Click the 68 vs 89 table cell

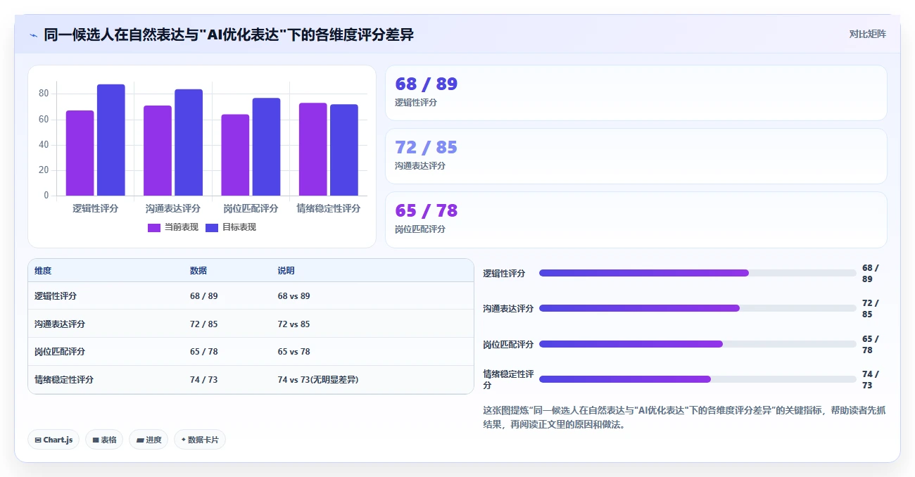[294, 296]
